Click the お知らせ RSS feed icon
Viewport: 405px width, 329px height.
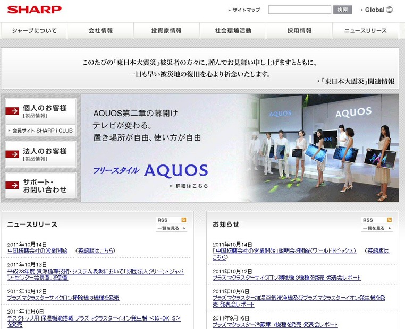coord(389,220)
